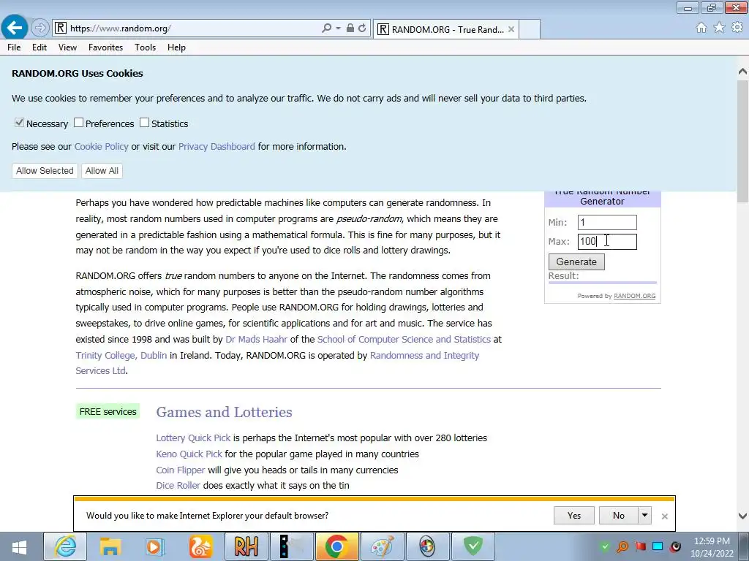Open File Explorer from the taskbar
The width and height of the screenshot is (749, 561).
point(110,546)
